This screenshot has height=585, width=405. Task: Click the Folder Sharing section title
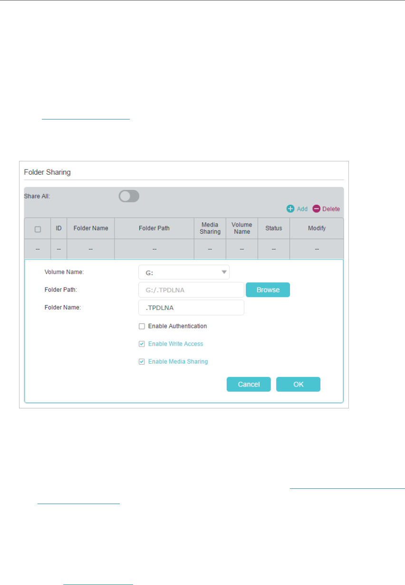pos(48,172)
